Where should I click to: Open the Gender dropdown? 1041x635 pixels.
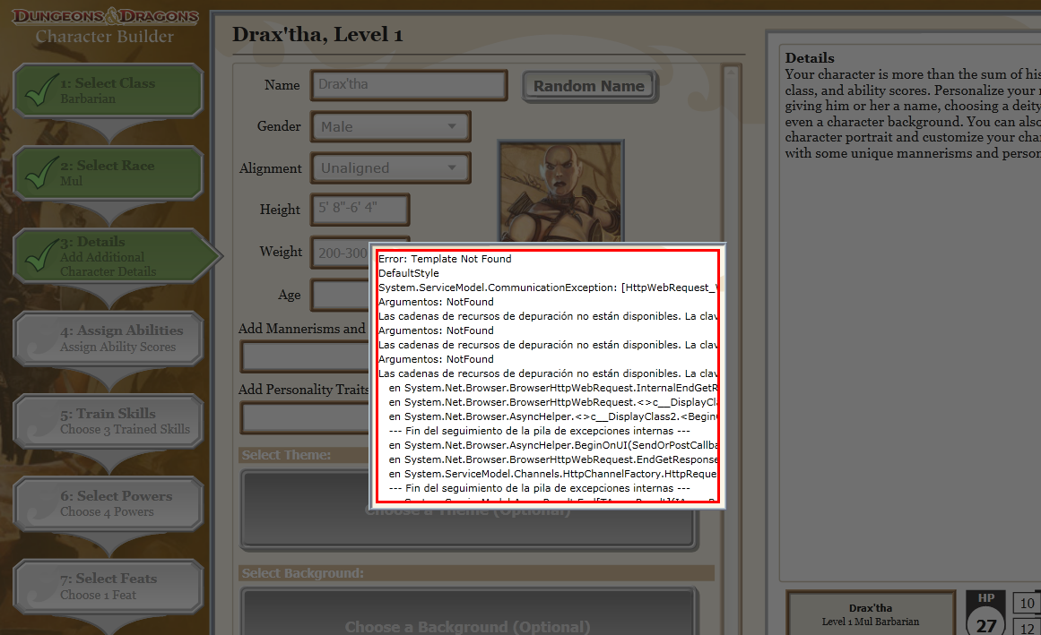[x=390, y=126]
